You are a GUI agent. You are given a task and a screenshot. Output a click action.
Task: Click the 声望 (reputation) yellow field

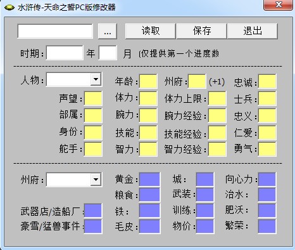(93, 98)
